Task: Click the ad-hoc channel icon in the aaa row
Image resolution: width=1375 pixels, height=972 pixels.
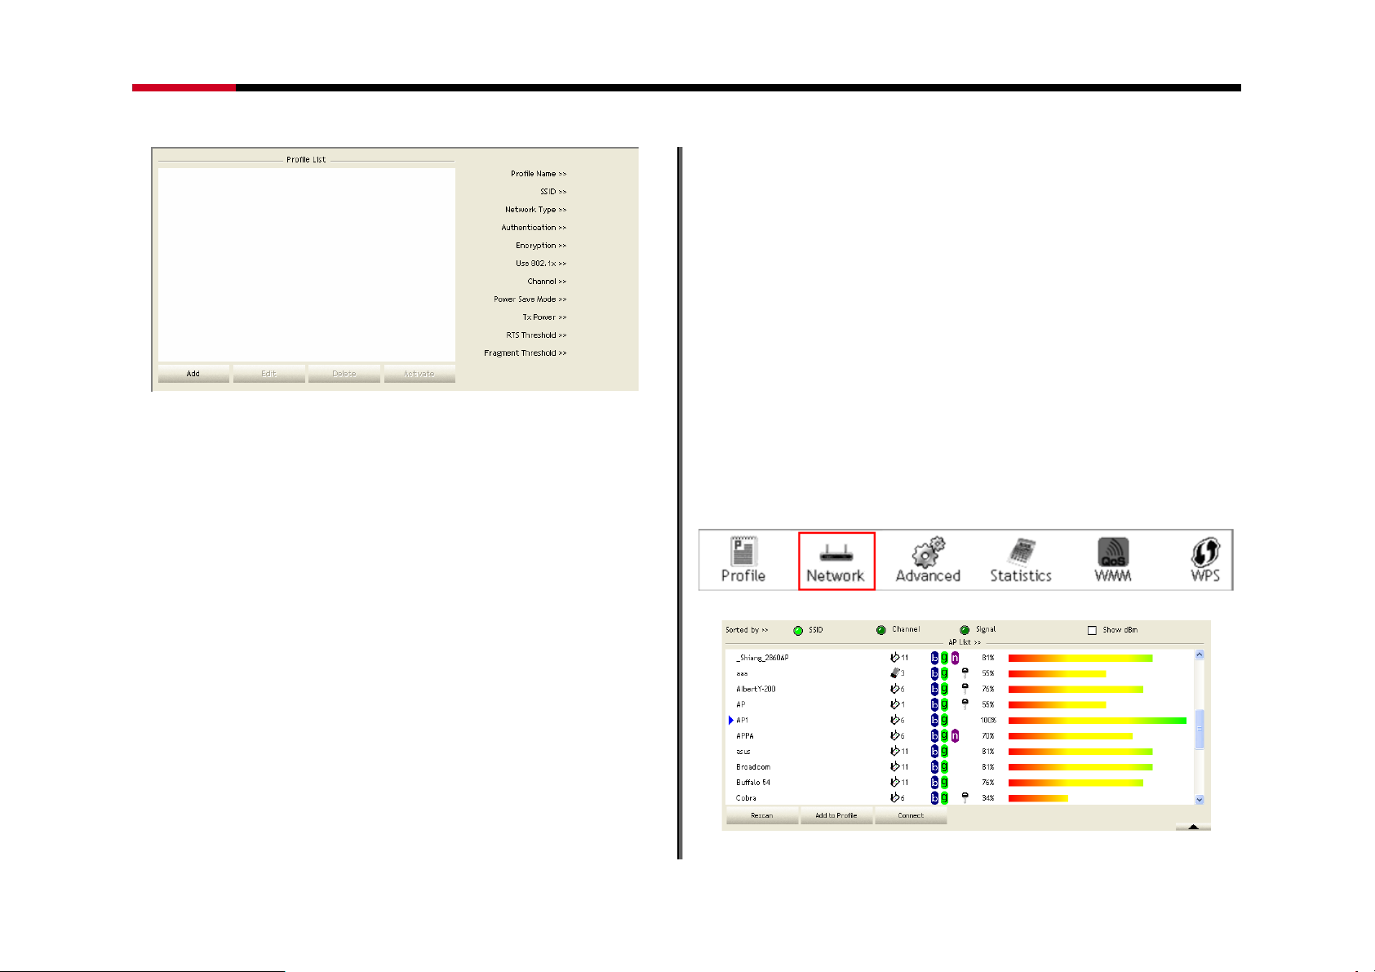Action: click(895, 673)
